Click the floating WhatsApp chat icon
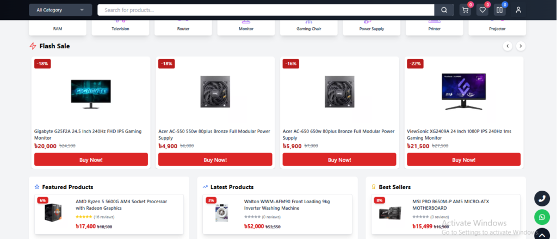This screenshot has height=239, width=557. tap(542, 218)
